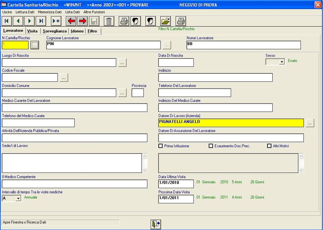
Task: Check the Prima Istituzione checkbox
Action: (x=161, y=146)
